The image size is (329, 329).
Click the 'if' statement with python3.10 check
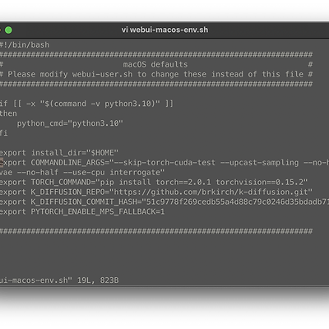click(86, 104)
